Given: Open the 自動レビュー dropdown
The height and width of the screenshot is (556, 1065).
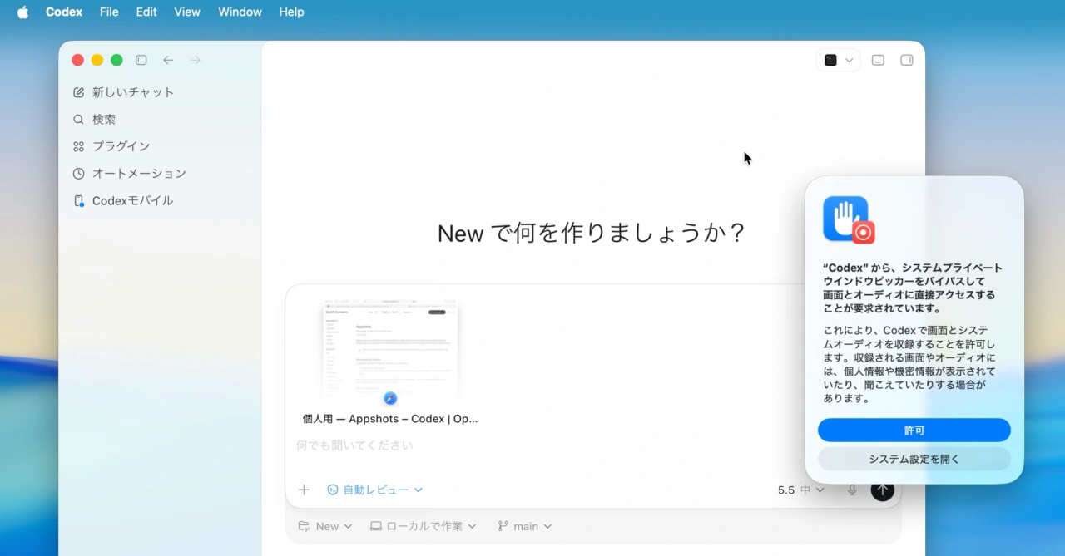Looking at the screenshot, I should click(374, 490).
